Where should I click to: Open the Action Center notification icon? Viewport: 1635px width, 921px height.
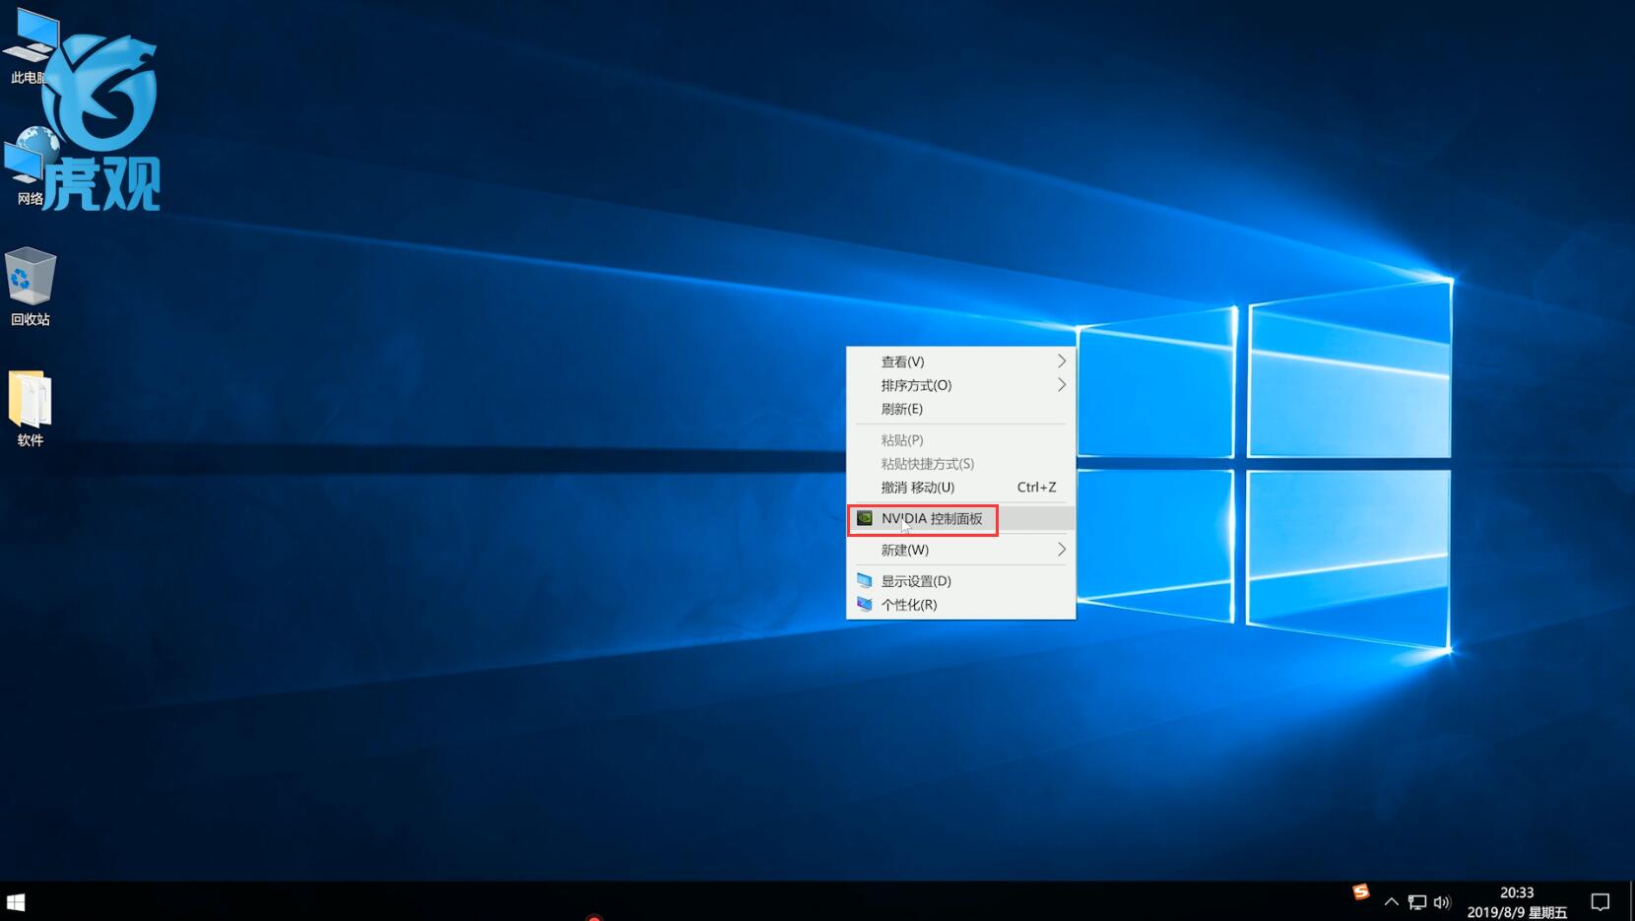[x=1601, y=902]
